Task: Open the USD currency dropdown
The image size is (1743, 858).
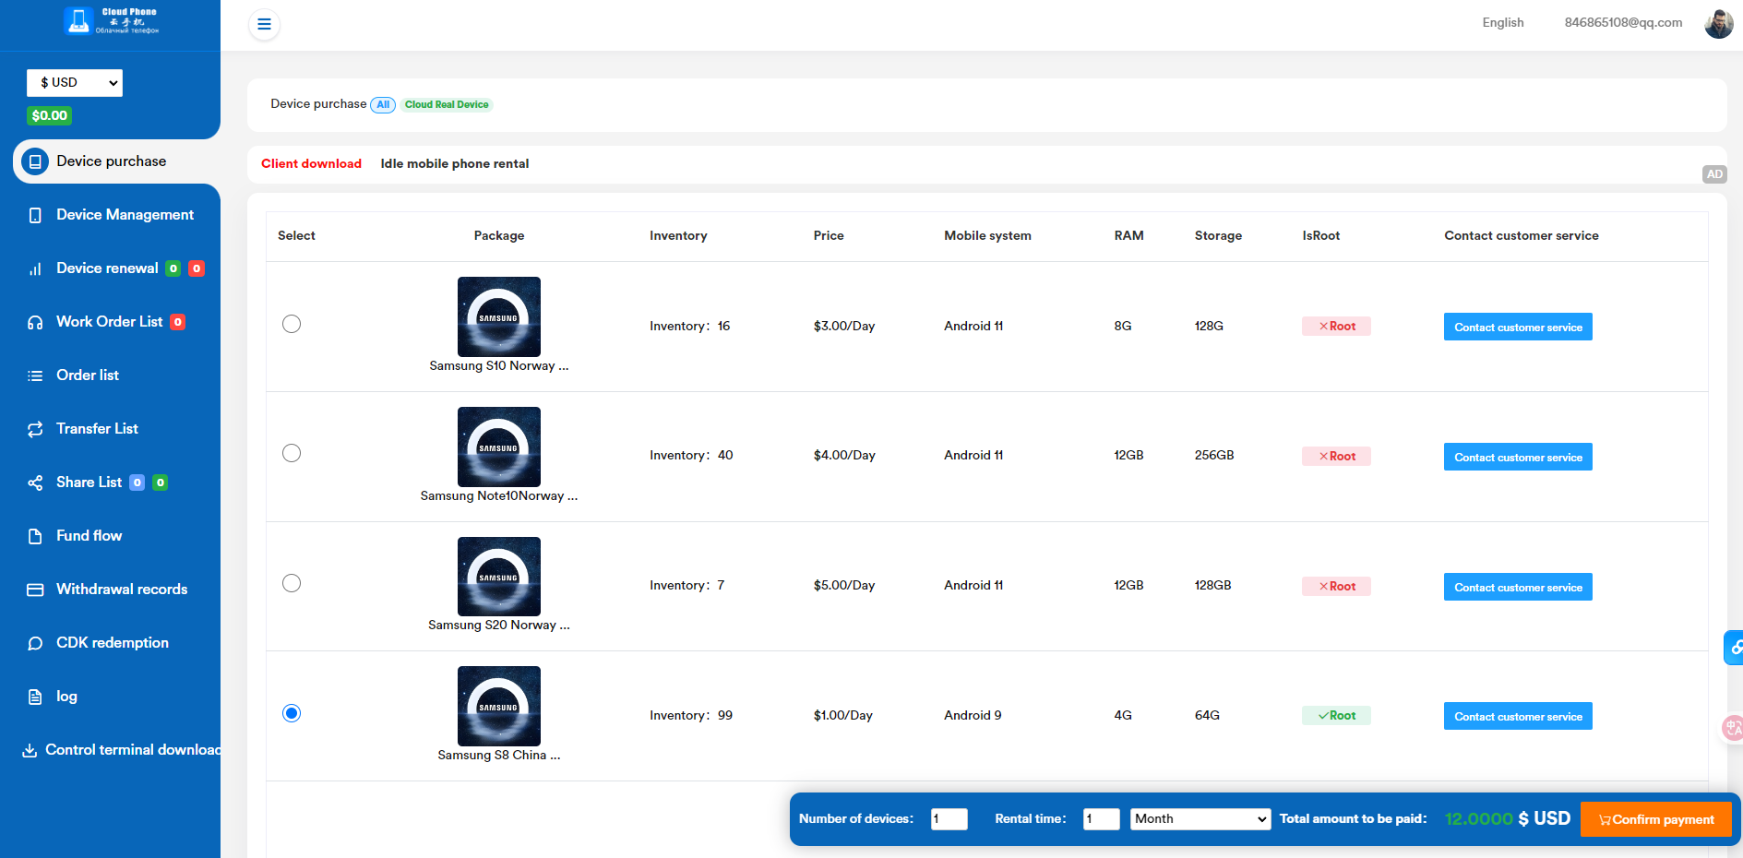Action: (x=75, y=83)
